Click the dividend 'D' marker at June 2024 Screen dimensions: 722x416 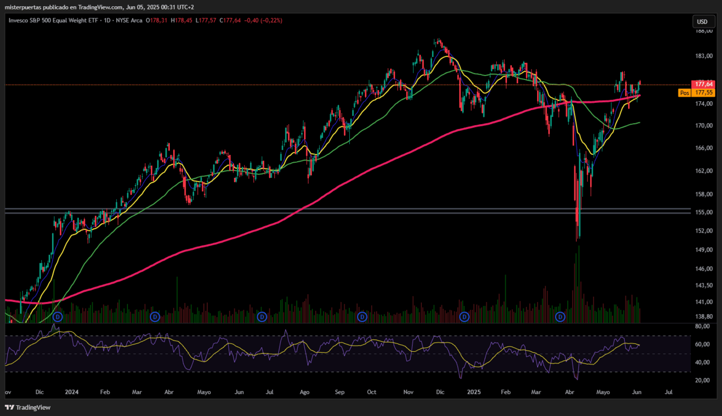pyautogui.click(x=261, y=317)
